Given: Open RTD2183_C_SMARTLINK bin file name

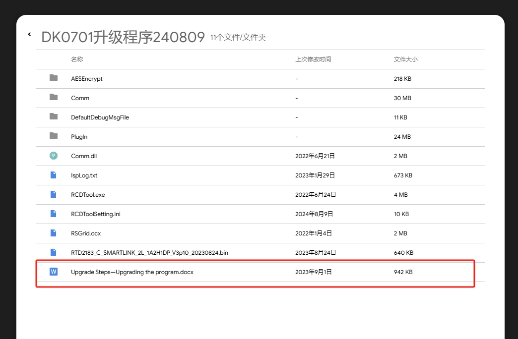Looking at the screenshot, I should (x=150, y=253).
